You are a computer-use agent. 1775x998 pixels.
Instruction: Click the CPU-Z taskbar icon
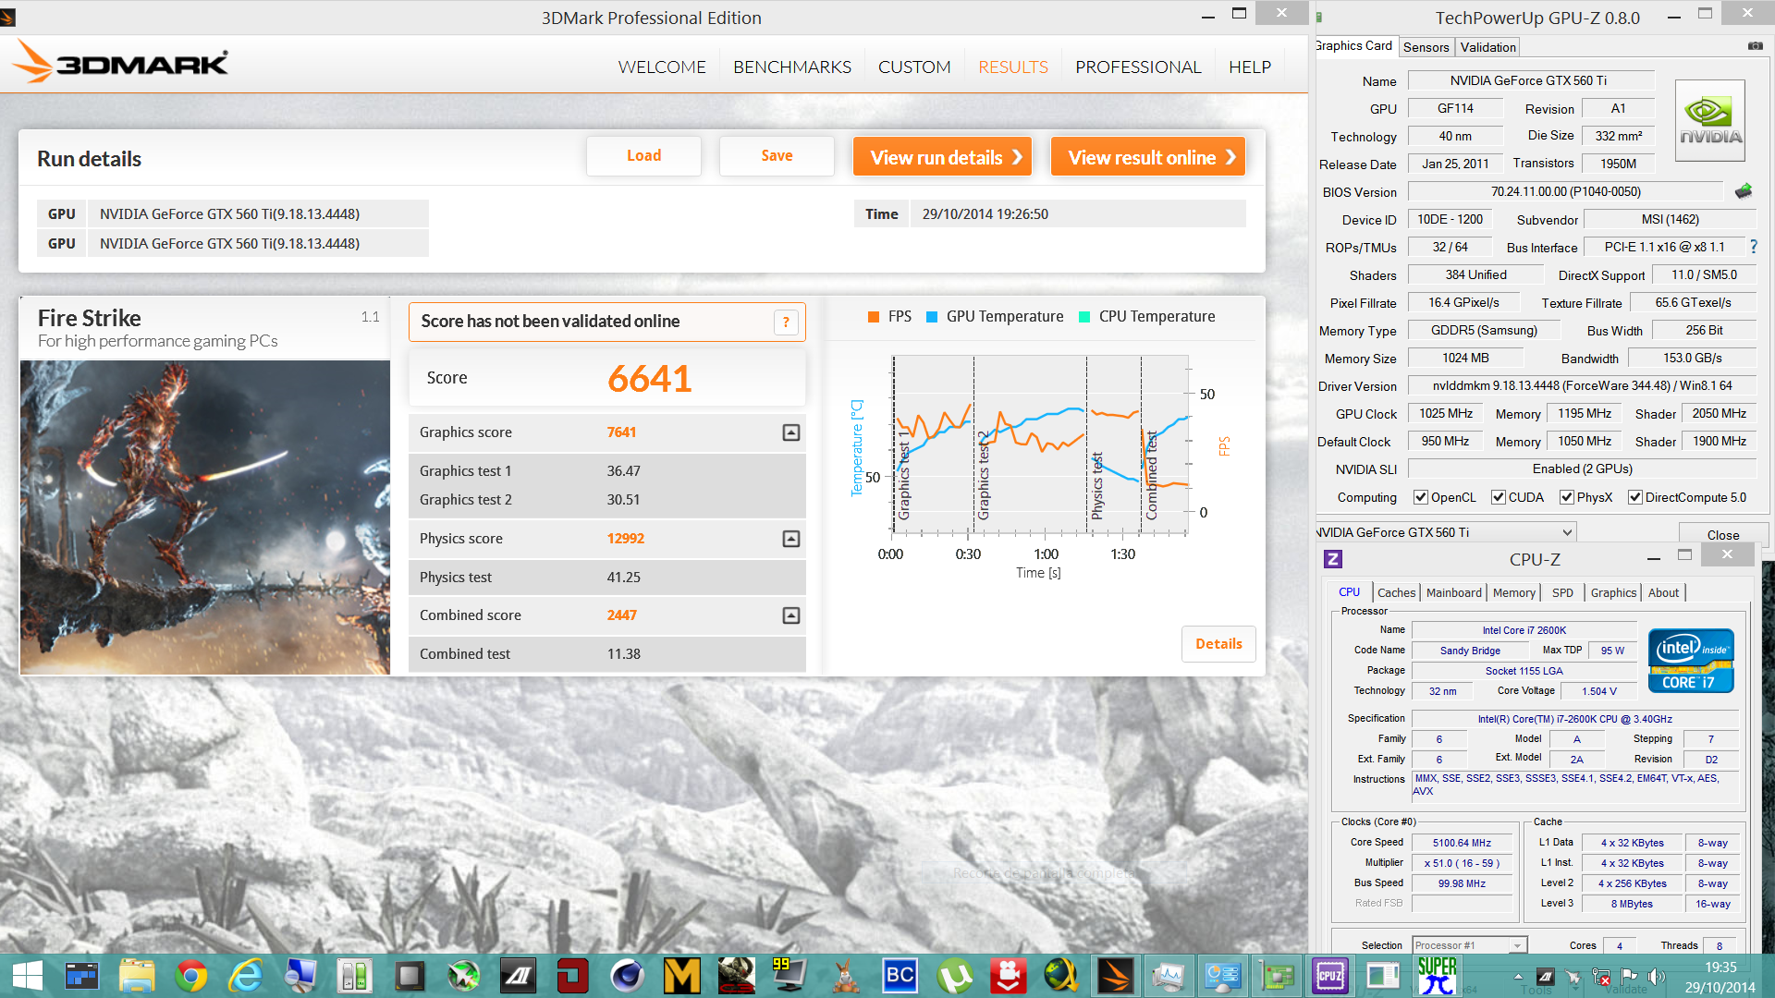coord(1328,976)
